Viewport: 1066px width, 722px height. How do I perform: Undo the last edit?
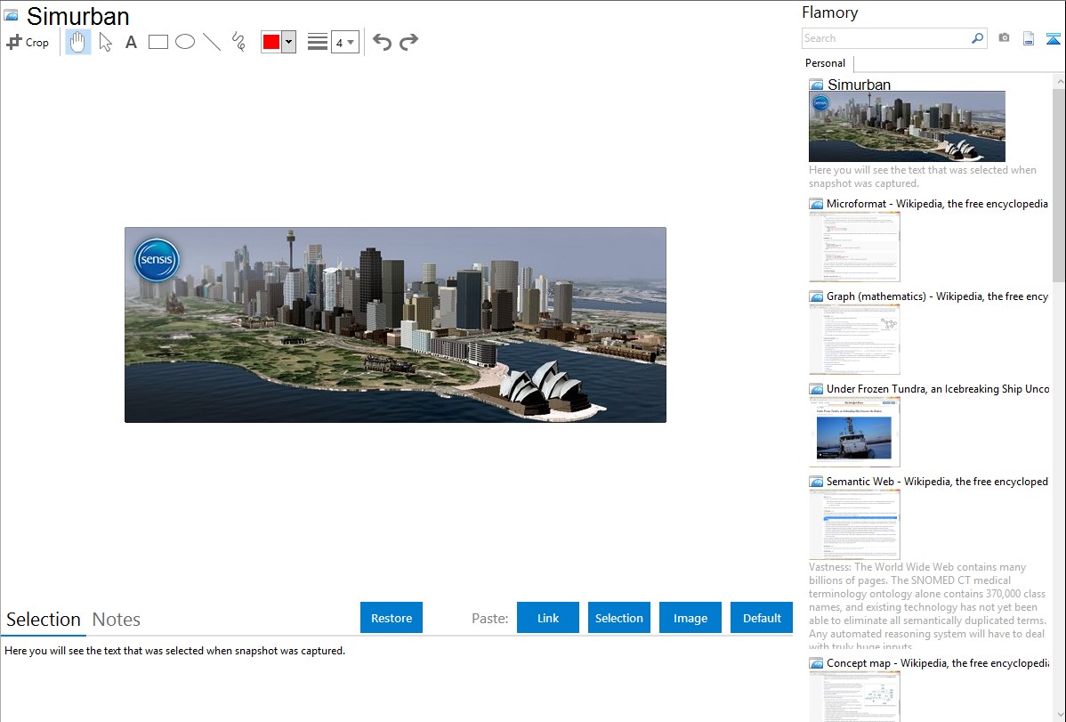(x=382, y=42)
